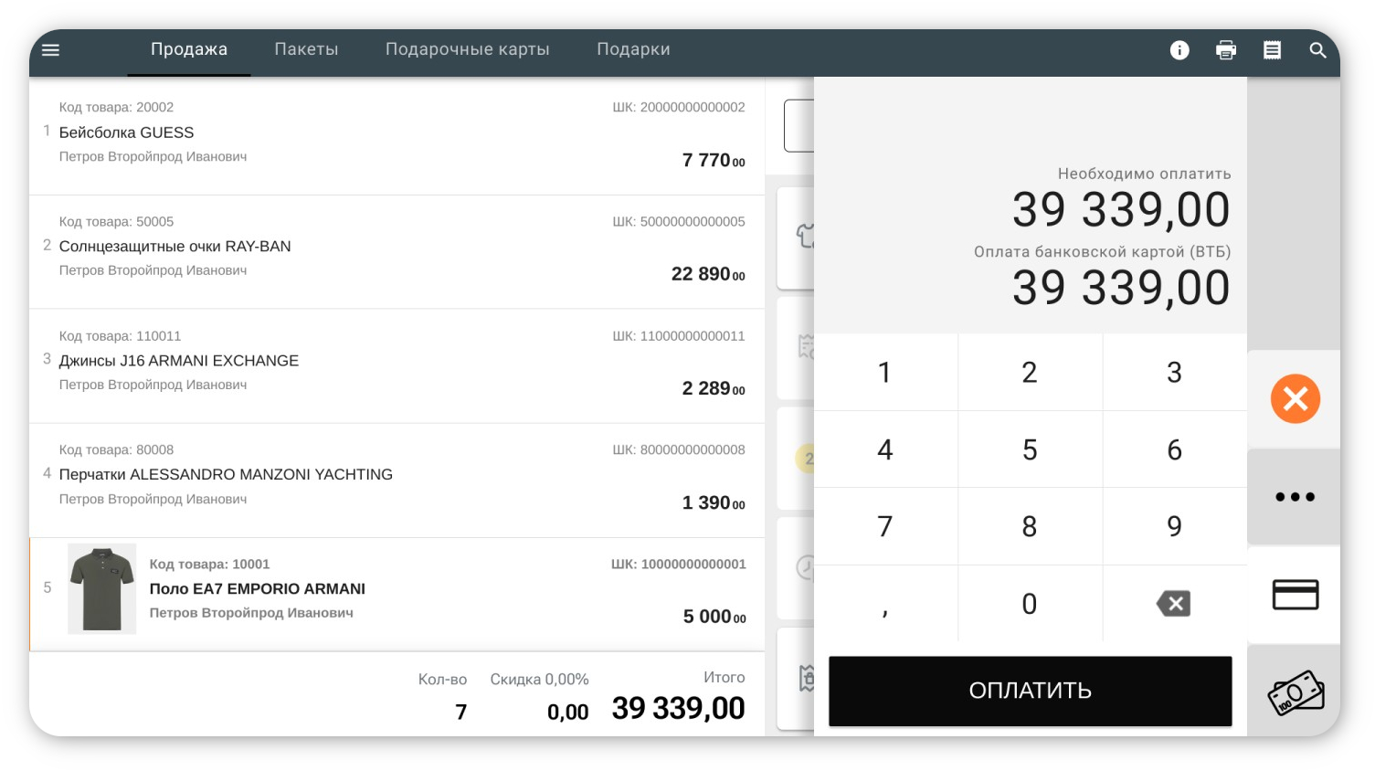Click the price 5 000 of Поло
Image resolution: width=1375 pixels, height=771 pixels.
(714, 617)
